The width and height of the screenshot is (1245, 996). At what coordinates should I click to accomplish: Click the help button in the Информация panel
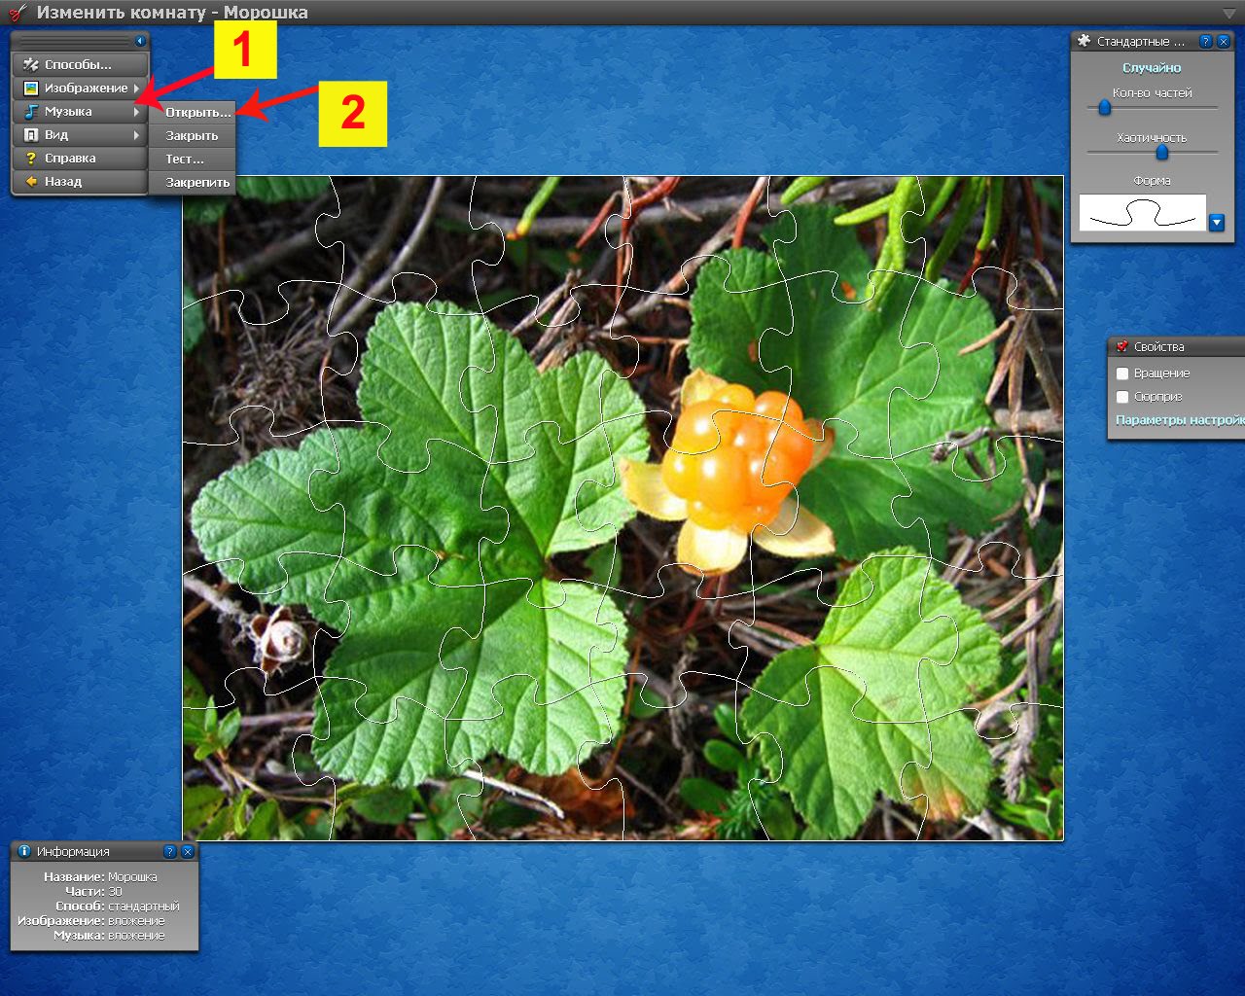pos(170,851)
